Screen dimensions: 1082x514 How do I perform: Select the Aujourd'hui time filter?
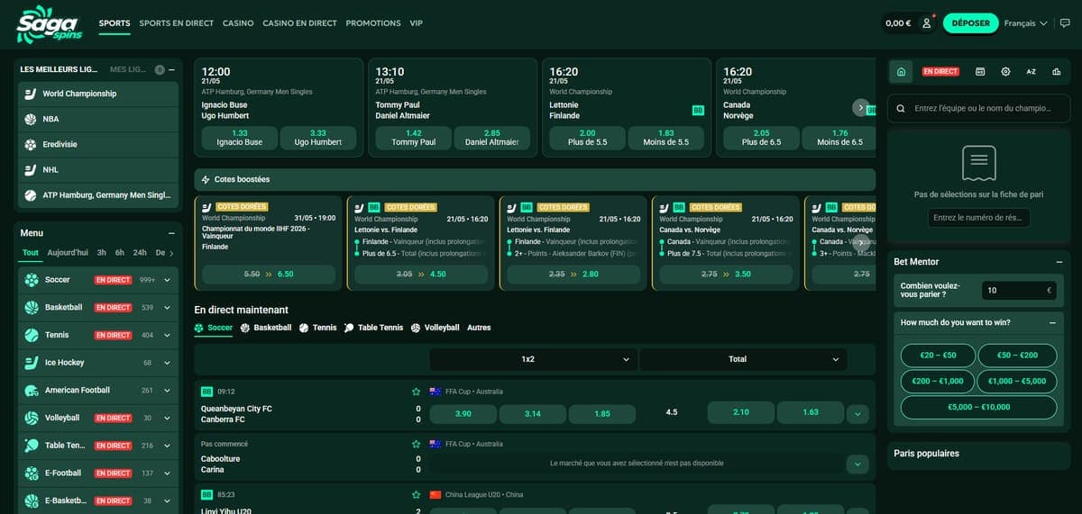tap(68, 253)
